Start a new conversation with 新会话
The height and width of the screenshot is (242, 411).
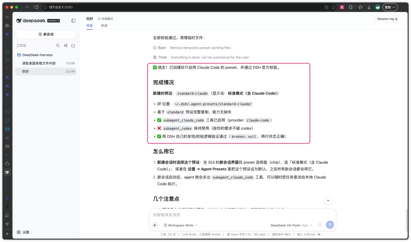[46, 34]
